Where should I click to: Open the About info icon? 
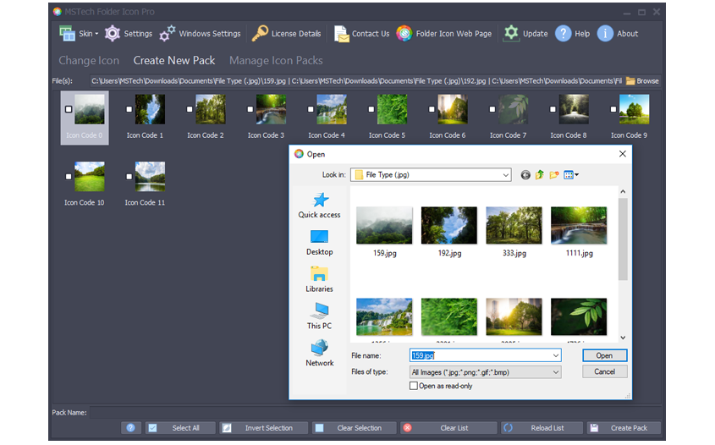pos(605,34)
